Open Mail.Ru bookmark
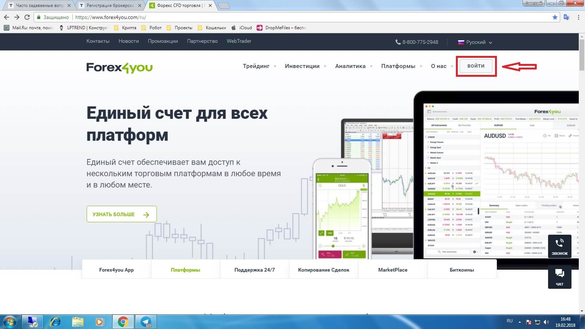 point(29,28)
